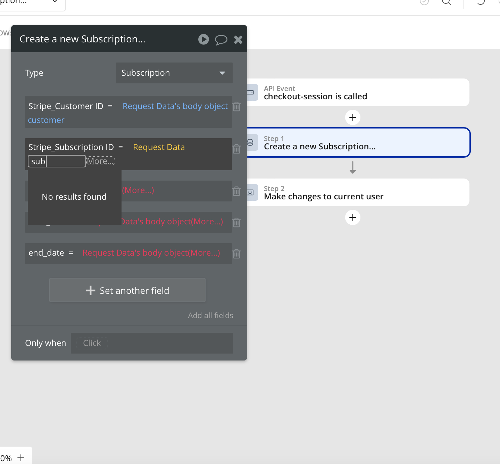Click the play icon in panel header
500x464 pixels.
coord(203,39)
